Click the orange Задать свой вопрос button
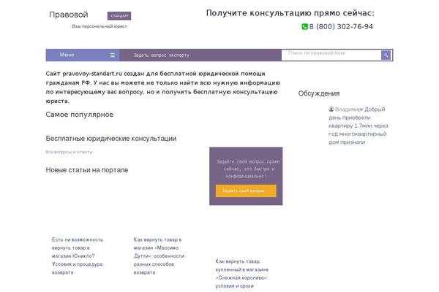The height and width of the screenshot is (292, 439). tap(246, 191)
